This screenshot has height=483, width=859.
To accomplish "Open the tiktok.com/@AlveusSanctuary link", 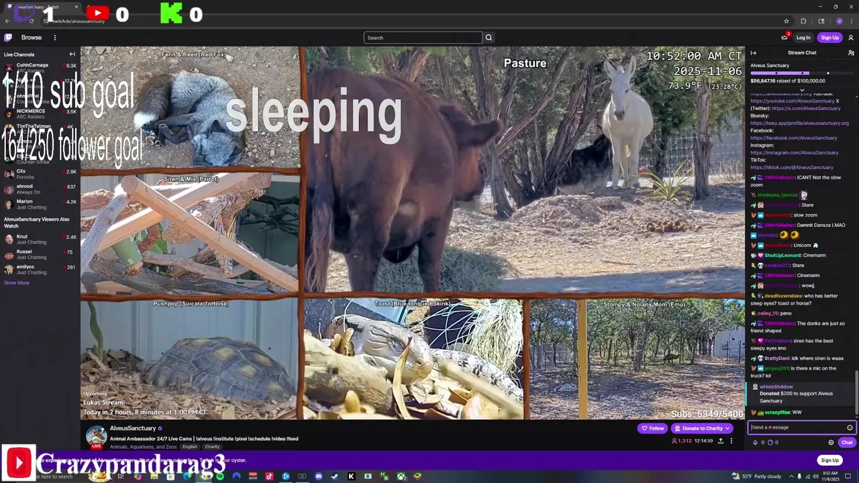I will [x=791, y=167].
